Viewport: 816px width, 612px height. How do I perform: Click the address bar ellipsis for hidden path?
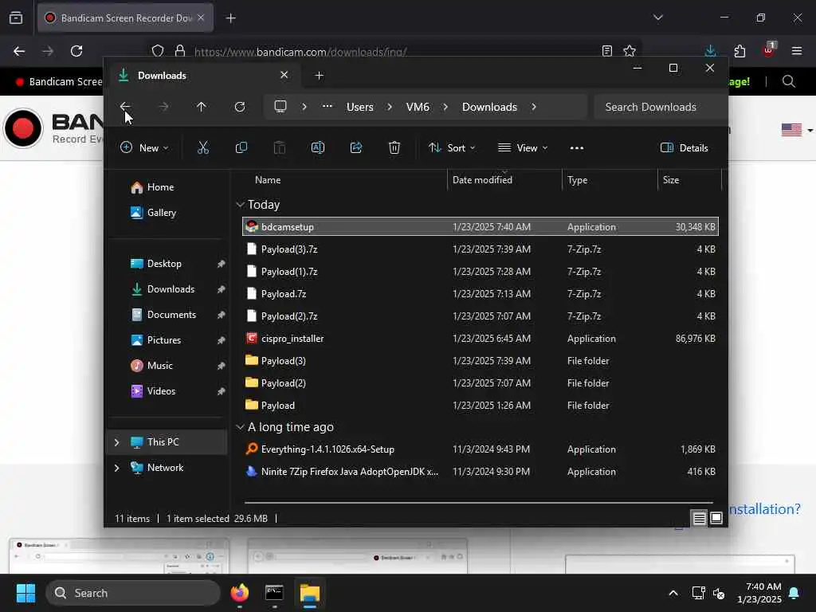pyautogui.click(x=327, y=107)
